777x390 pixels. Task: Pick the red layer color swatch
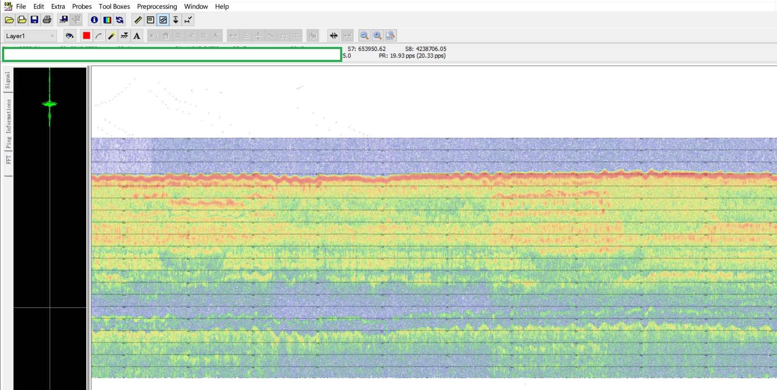coord(86,36)
